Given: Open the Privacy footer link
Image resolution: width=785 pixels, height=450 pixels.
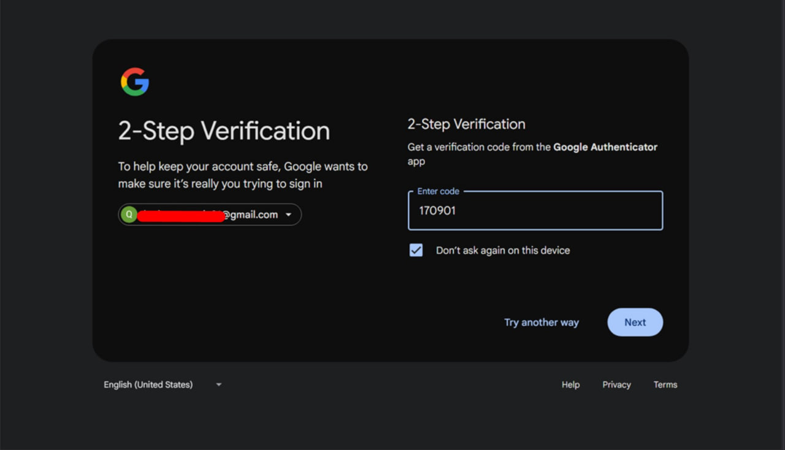Looking at the screenshot, I should pos(616,384).
